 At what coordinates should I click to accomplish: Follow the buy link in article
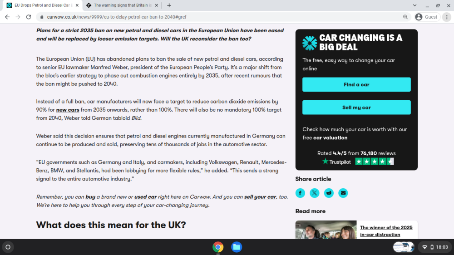point(90,197)
